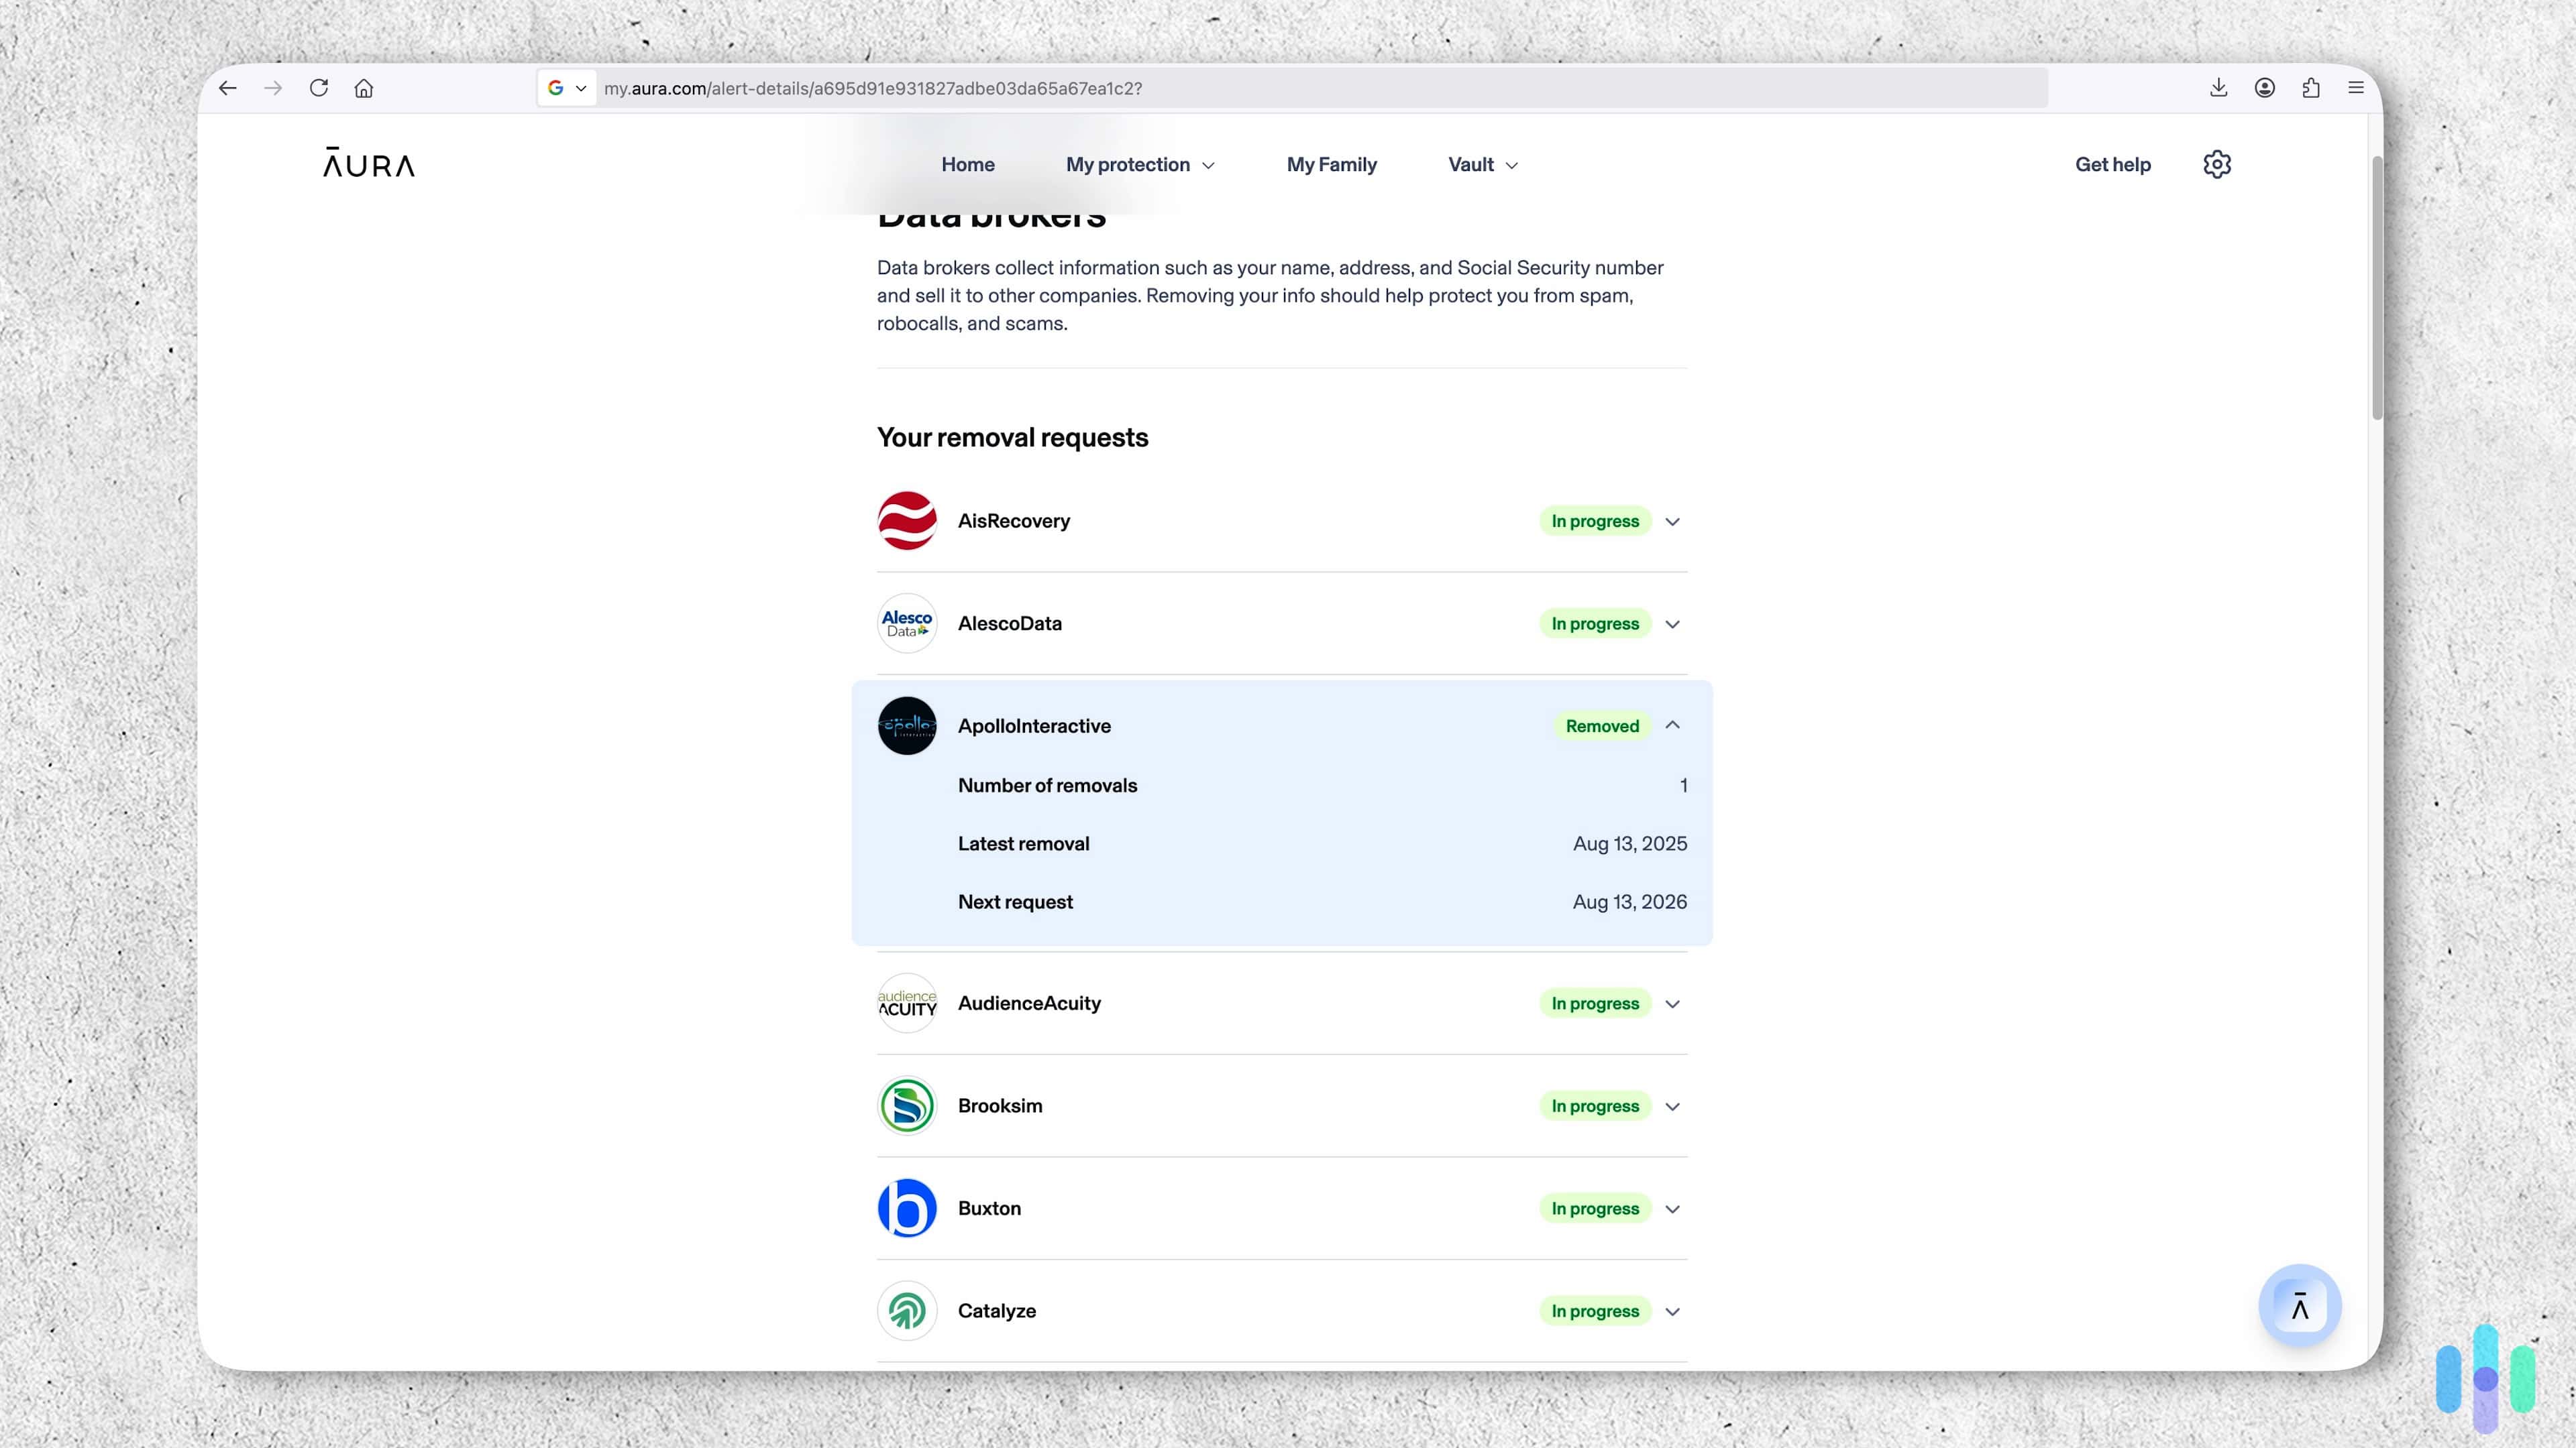Expand the AisRecovery removal details

(1672, 521)
